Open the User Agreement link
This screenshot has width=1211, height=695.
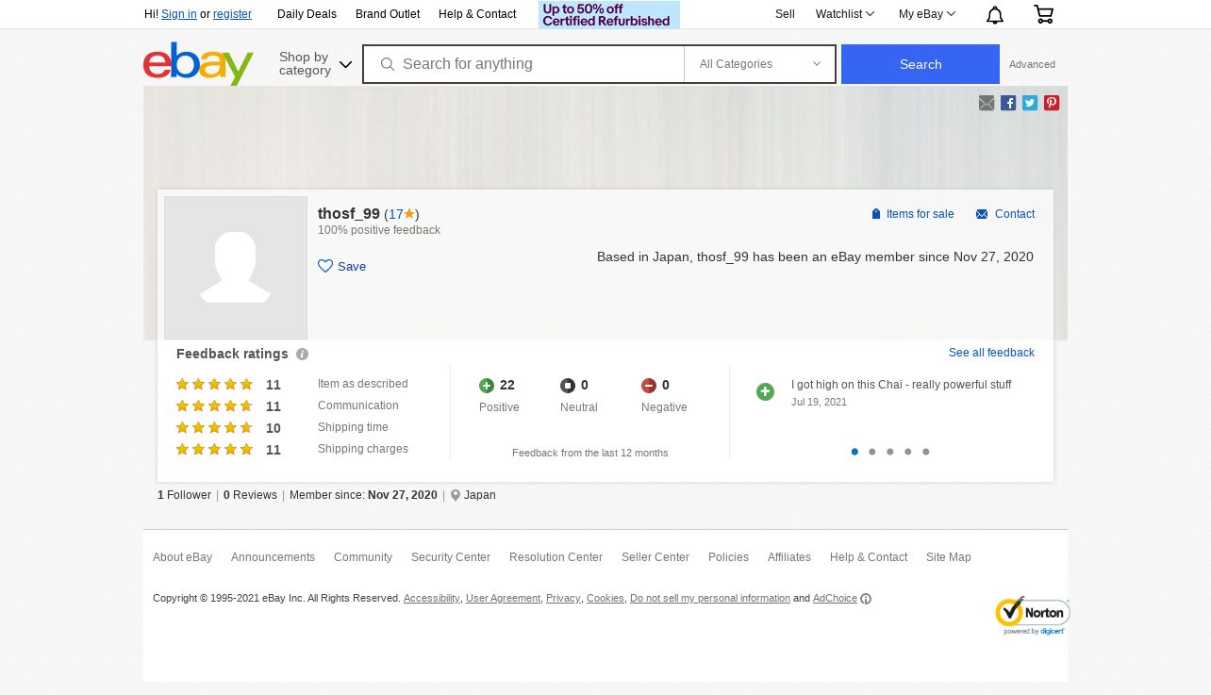pos(503,599)
